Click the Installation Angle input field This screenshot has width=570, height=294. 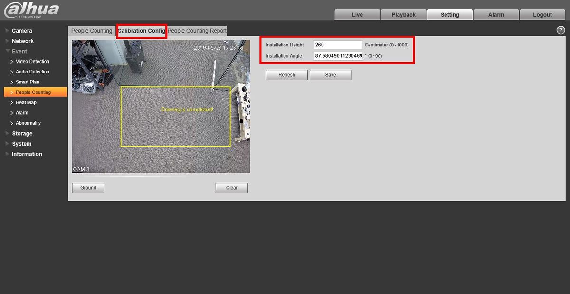[338, 56]
